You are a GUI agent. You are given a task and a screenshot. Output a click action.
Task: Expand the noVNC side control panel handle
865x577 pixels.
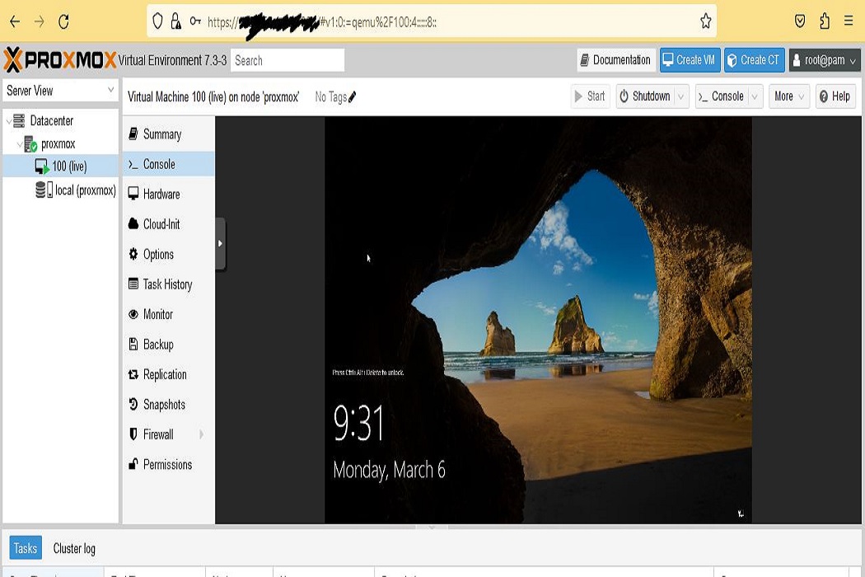[x=220, y=244]
